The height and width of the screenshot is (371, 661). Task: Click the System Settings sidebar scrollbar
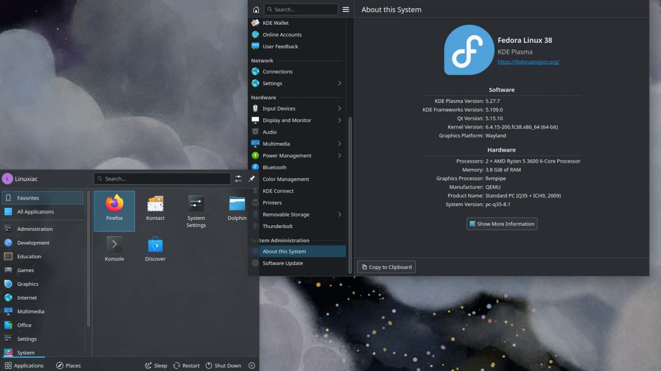[x=350, y=195]
